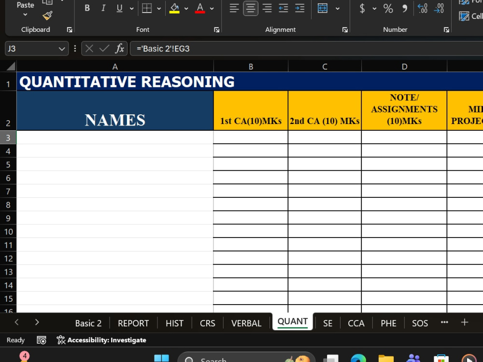Click 2nd CA (10) MKs header cell
The width and height of the screenshot is (483, 362).
tap(325, 111)
